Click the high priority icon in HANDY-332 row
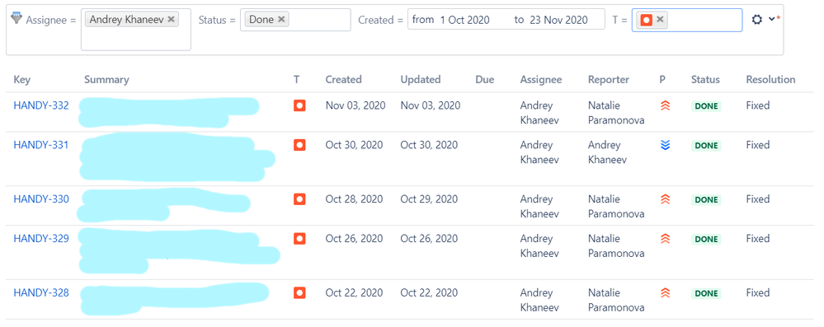Viewport: 824px width, 327px height. [666, 106]
